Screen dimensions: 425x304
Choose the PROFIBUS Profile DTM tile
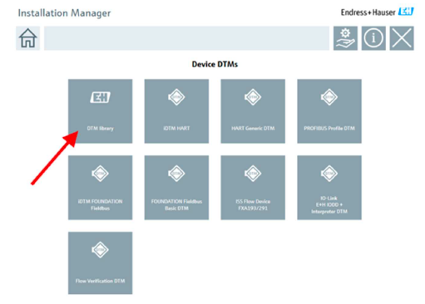pos(329,111)
